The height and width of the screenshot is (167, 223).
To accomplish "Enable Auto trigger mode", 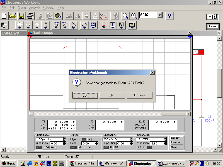I will pyautogui.click(x=74, y=148).
